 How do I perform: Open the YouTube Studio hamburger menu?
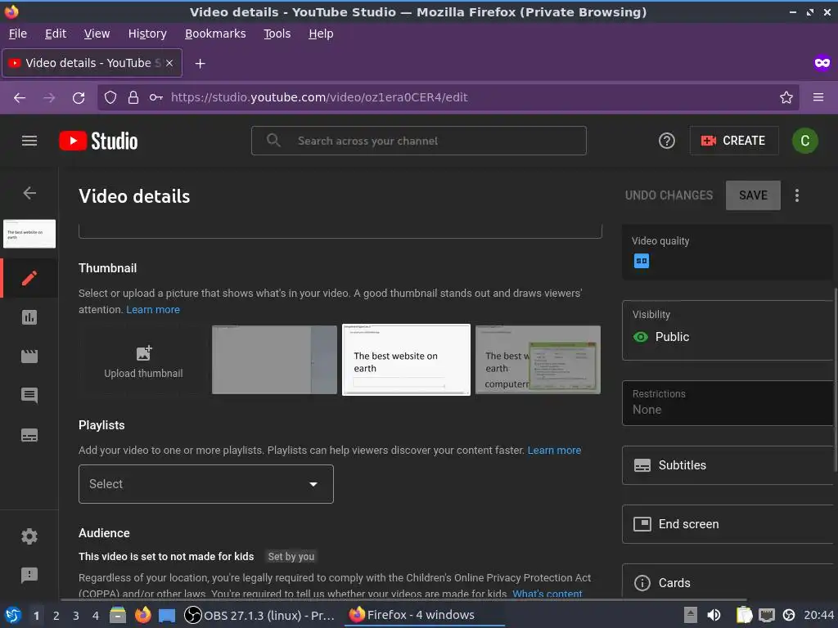coord(29,141)
